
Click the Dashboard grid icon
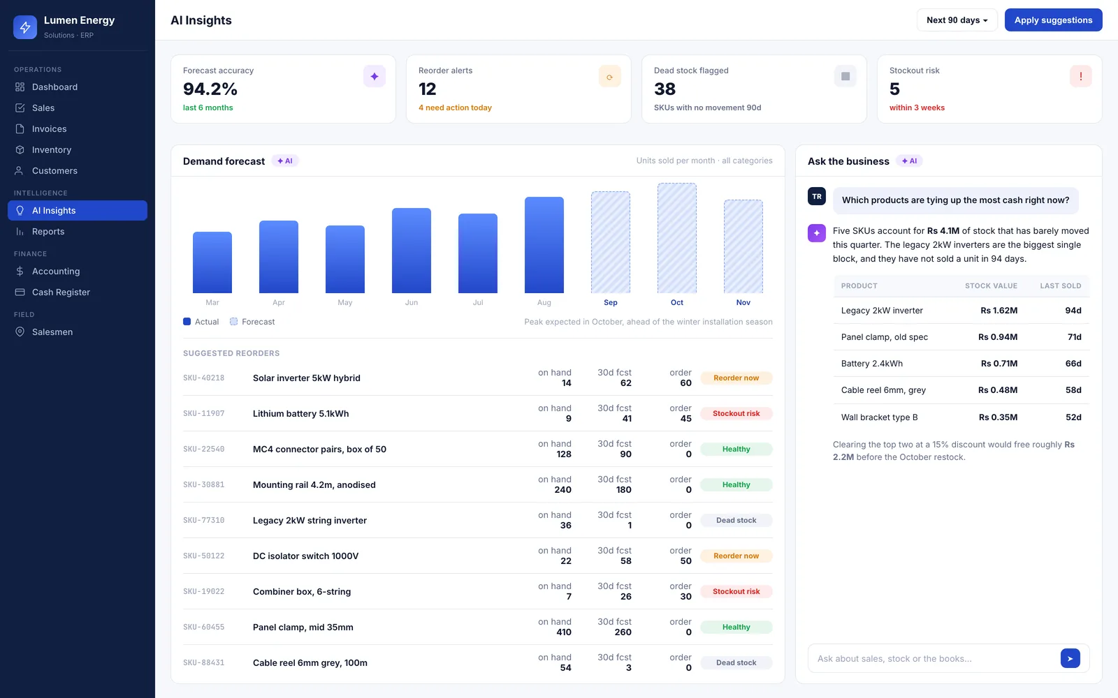[20, 87]
